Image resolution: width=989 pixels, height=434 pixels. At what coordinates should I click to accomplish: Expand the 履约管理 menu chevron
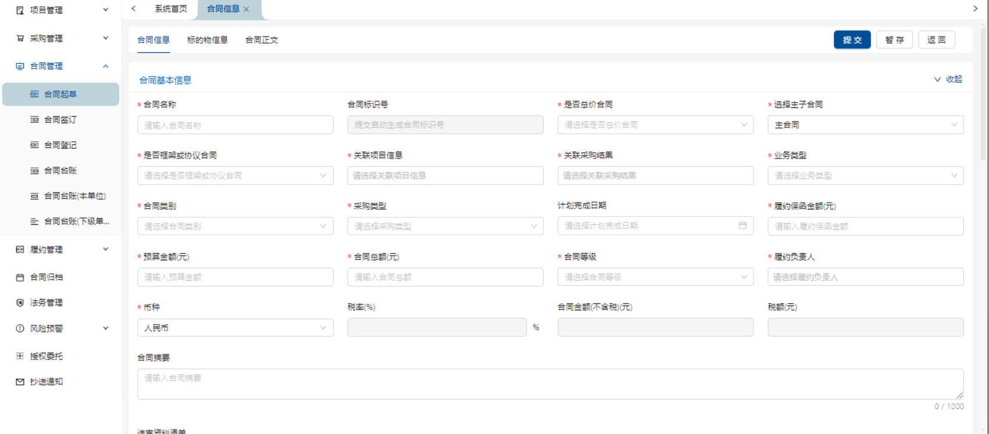tap(106, 249)
